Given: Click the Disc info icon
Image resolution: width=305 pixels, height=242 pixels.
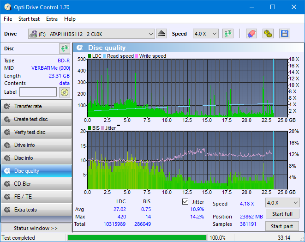Looking at the screenshot, I should click(7, 158).
